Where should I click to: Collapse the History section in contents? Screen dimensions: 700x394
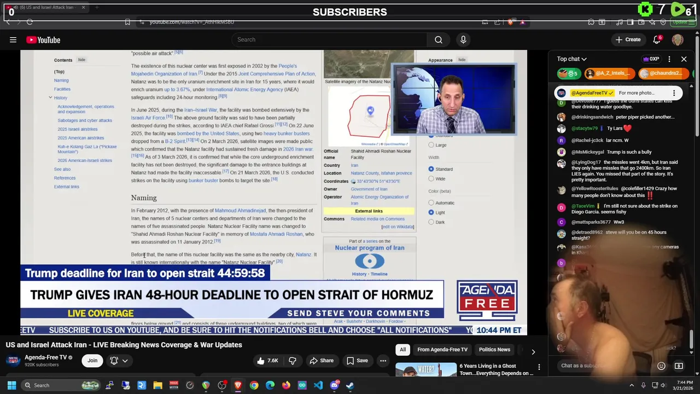(50, 97)
